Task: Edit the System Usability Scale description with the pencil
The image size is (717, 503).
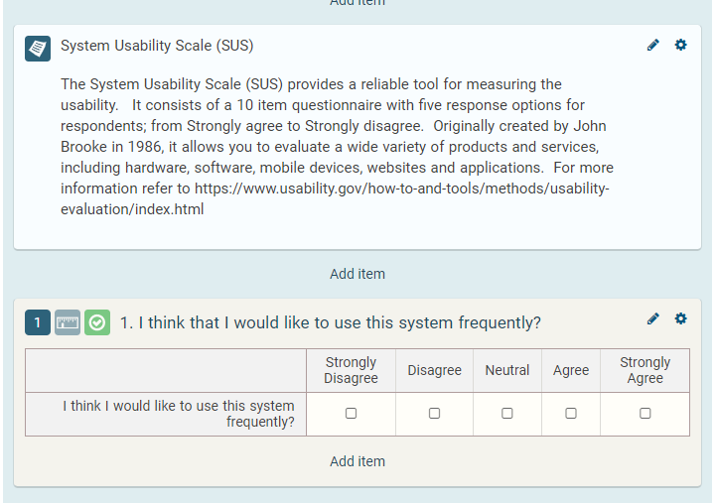Action: (652, 45)
